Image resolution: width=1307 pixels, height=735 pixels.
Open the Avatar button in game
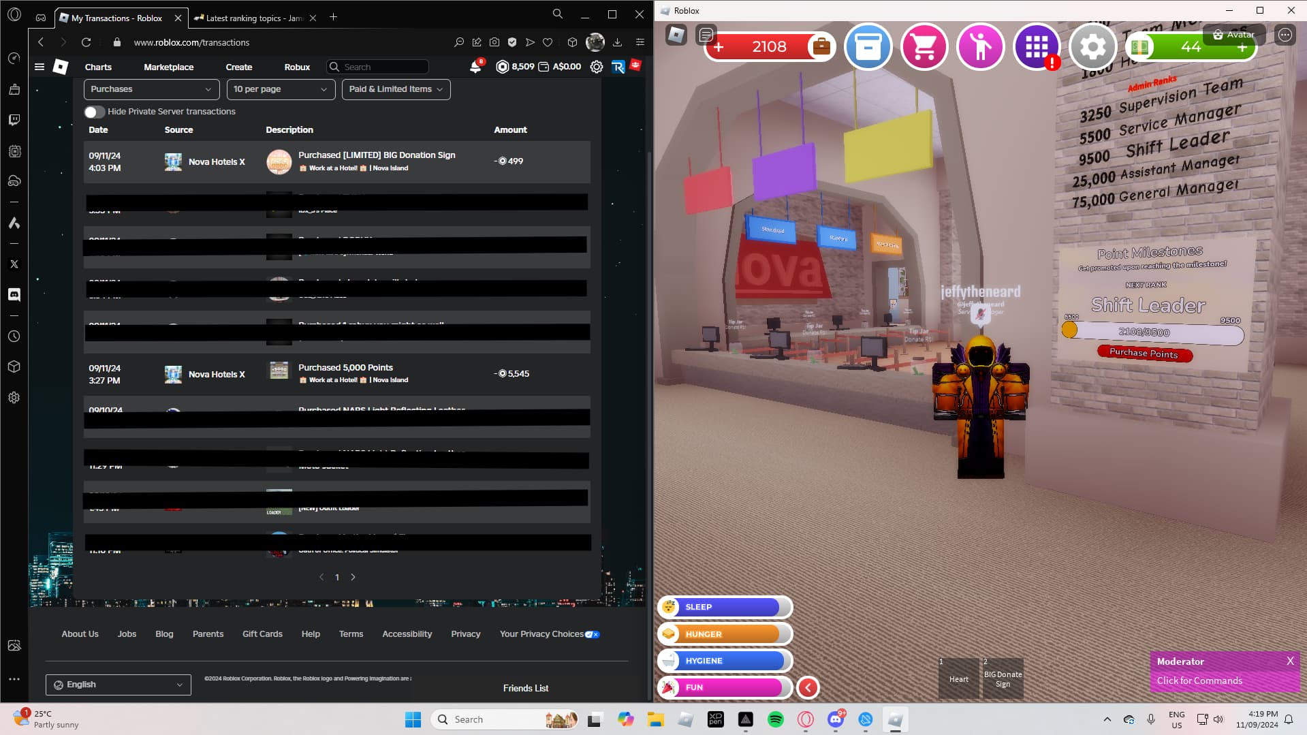click(1234, 34)
